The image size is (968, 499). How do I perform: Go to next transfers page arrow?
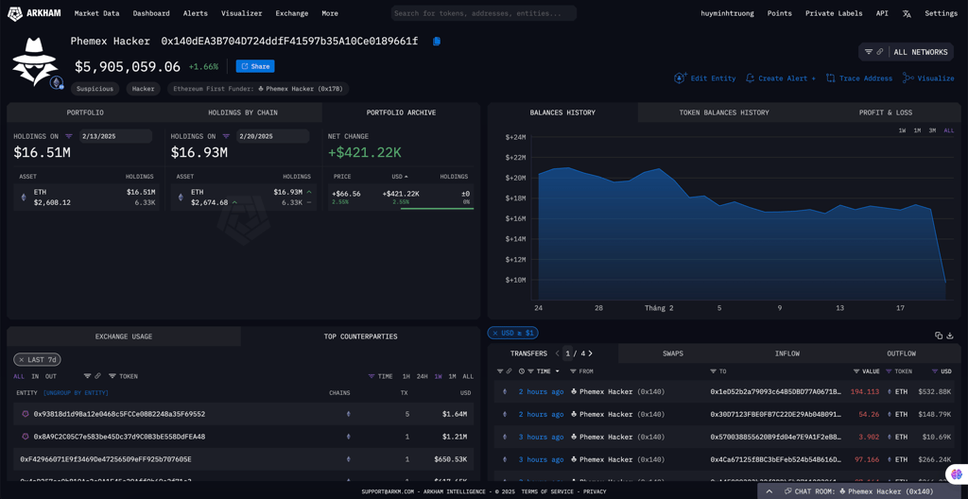[x=590, y=353]
